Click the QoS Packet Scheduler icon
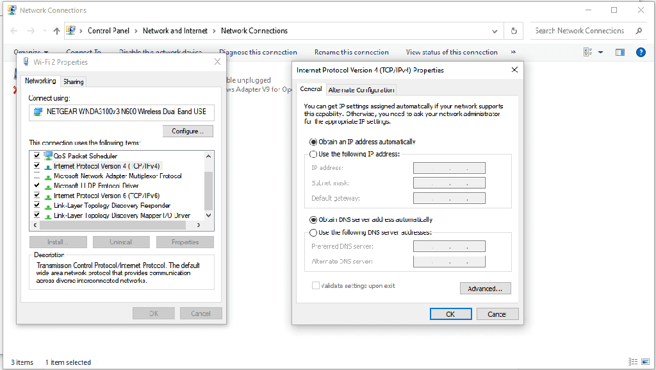 tap(48, 156)
